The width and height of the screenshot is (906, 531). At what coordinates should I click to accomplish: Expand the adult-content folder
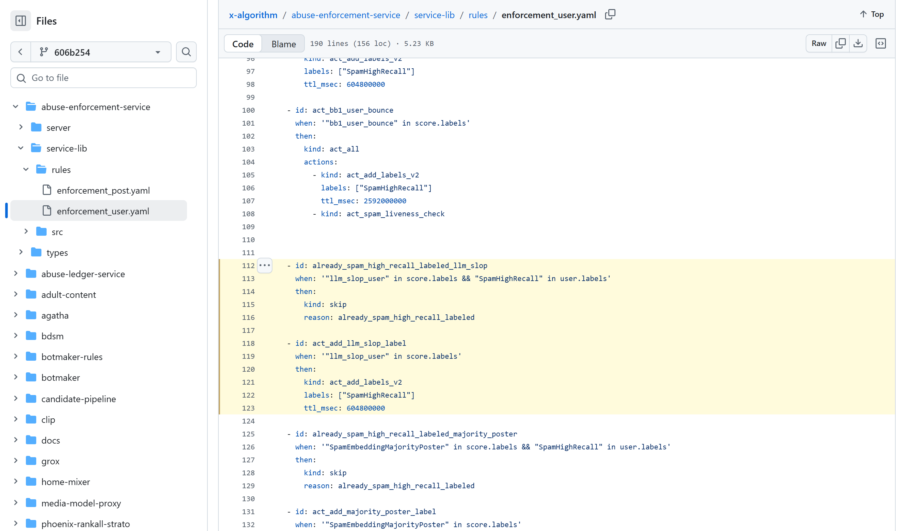point(16,295)
